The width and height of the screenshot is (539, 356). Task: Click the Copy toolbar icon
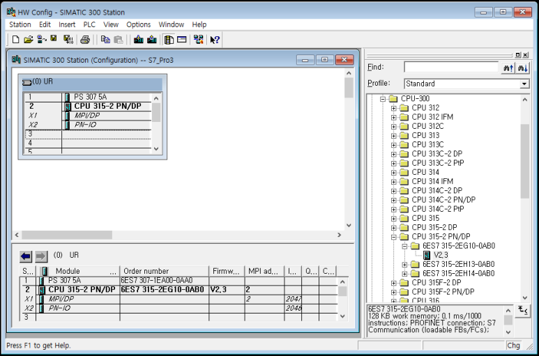point(105,40)
